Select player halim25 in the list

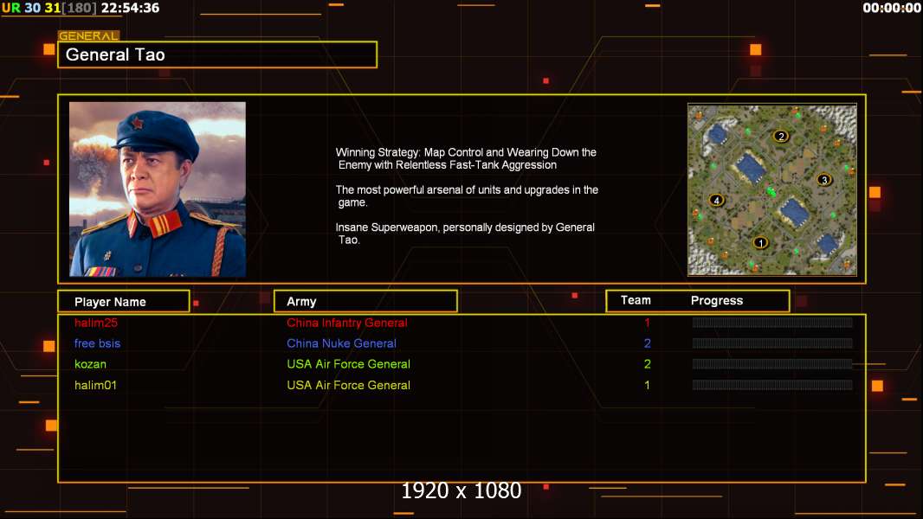pos(96,323)
